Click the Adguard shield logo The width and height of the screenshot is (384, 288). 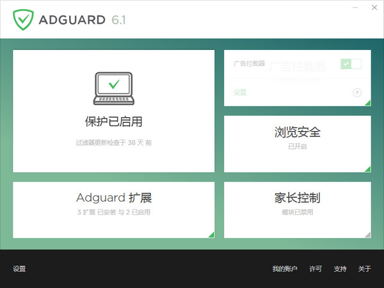pos(24,19)
